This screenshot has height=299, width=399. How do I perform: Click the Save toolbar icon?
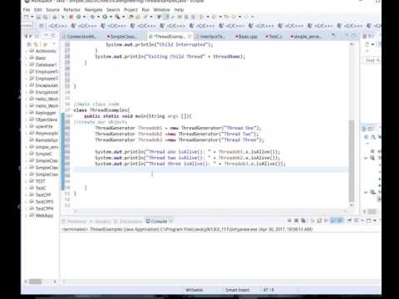pyautogui.click(x=39, y=17)
